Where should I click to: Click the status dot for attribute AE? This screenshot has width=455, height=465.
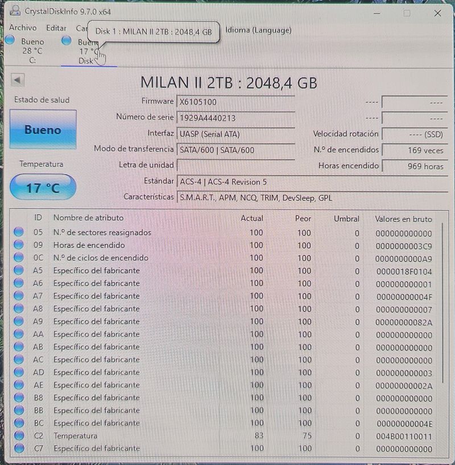(x=19, y=384)
